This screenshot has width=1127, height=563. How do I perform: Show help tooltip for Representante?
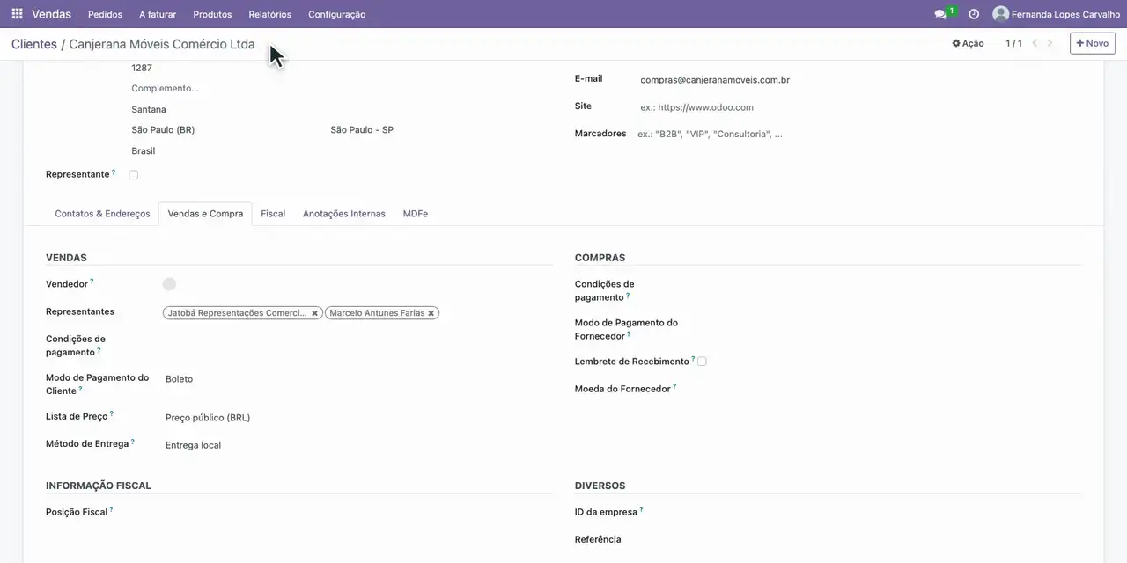click(114, 172)
